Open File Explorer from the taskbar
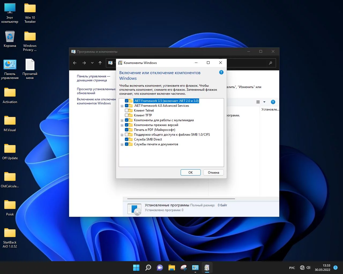 172,268
